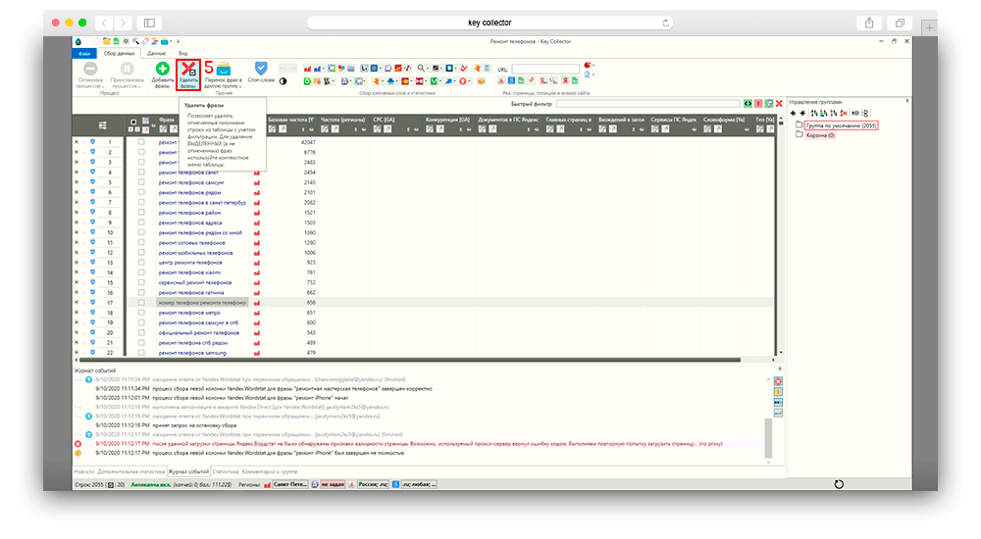The width and height of the screenshot is (981, 539).
Task: Check the checkbox for row 14
Action: [141, 272]
